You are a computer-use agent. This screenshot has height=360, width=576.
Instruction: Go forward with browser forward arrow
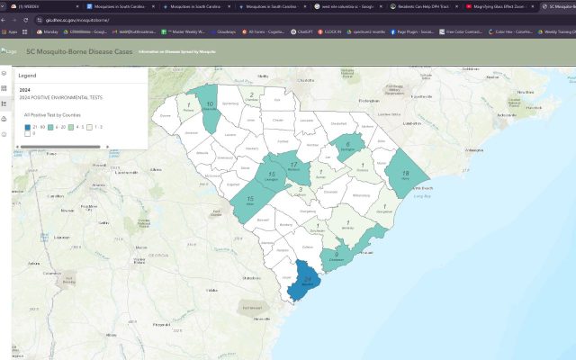click(14, 20)
